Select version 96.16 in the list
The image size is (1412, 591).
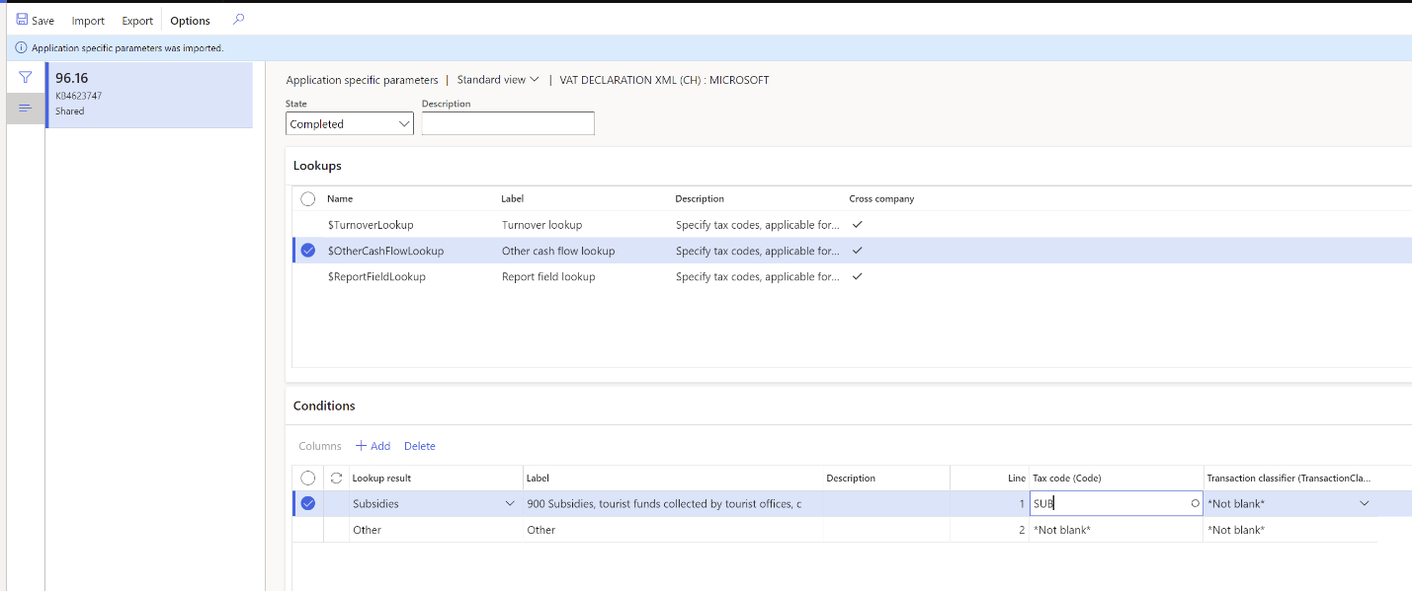point(149,95)
